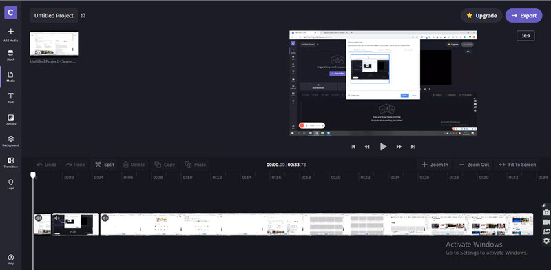Open the Transition panel
Viewport: 551px width, 270px height.
point(10,163)
